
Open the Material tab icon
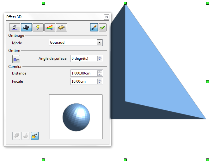point(61,27)
